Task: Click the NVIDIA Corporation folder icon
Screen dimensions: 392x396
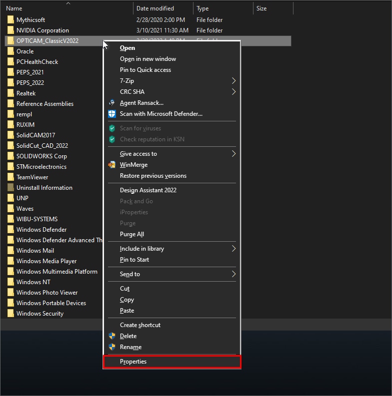Action: [10, 30]
